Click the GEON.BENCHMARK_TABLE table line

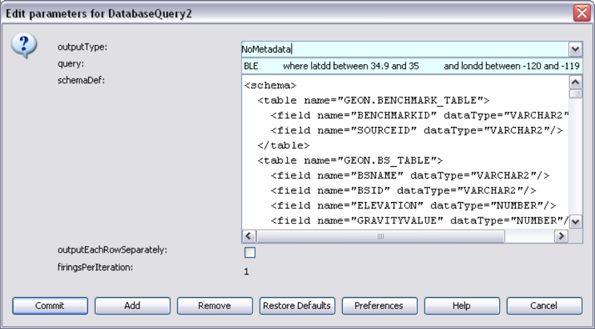pyautogui.click(x=374, y=100)
